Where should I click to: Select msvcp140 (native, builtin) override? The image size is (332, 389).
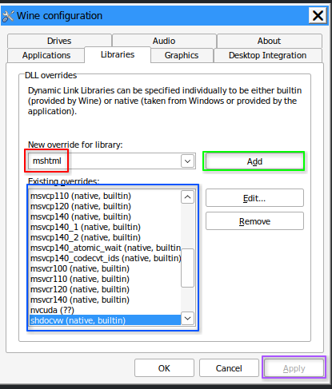(x=105, y=216)
